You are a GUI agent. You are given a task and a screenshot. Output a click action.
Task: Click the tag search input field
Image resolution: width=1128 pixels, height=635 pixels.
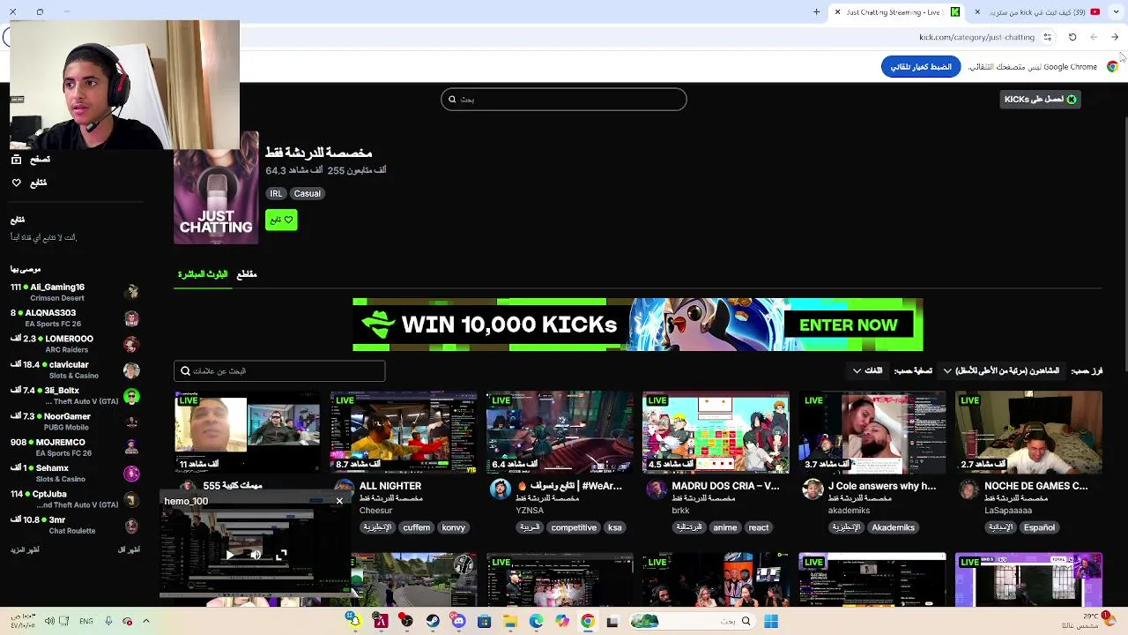(279, 371)
